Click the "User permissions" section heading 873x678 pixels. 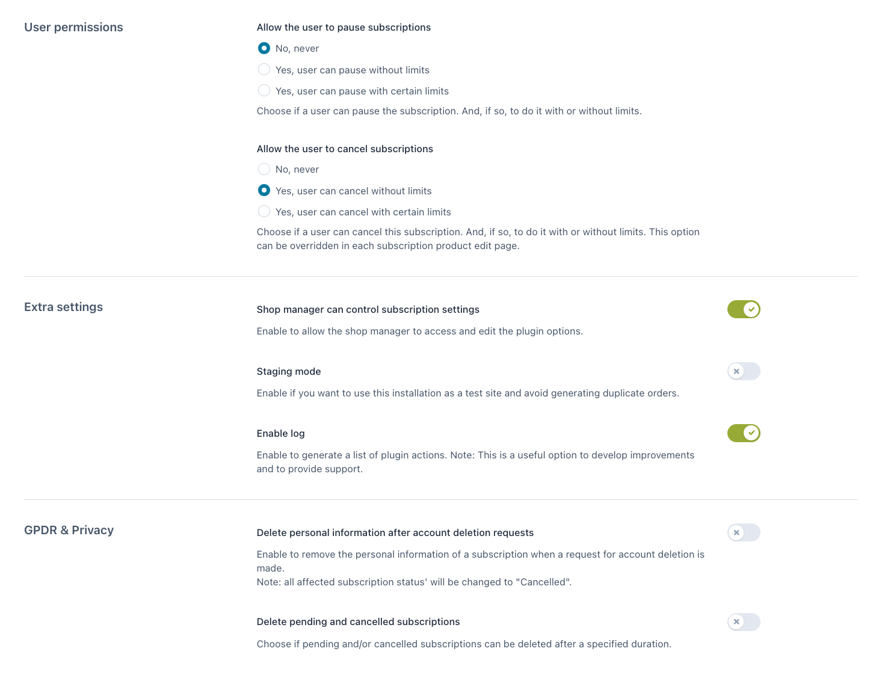(x=73, y=27)
